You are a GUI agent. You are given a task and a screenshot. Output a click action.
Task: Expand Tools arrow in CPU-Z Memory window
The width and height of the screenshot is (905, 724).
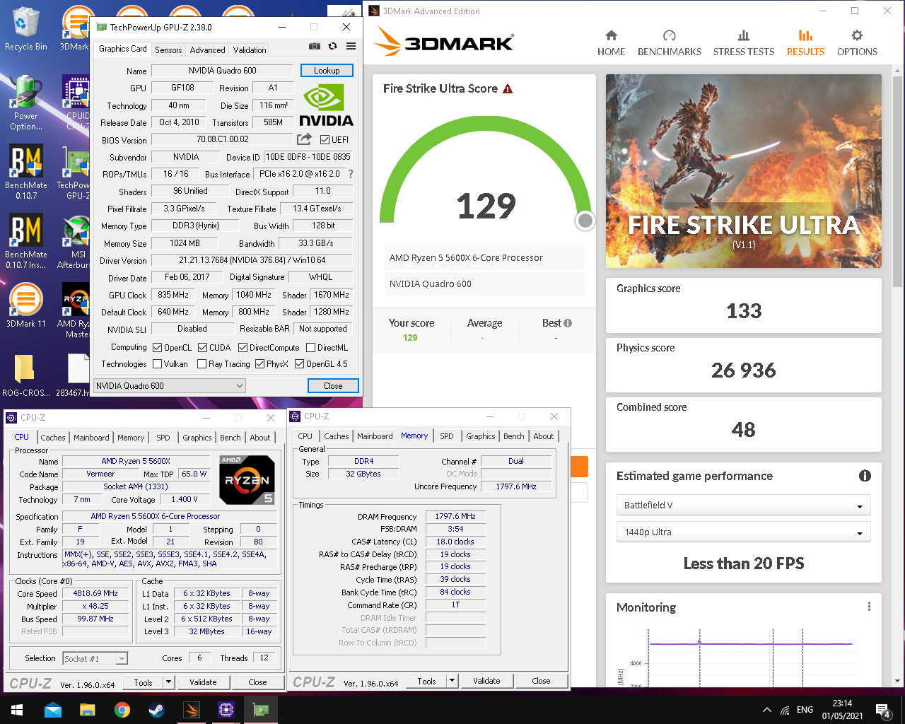click(452, 681)
